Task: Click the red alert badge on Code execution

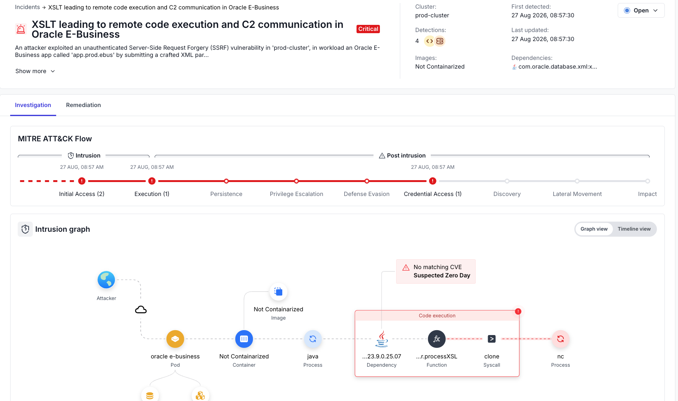Action: pyautogui.click(x=518, y=311)
